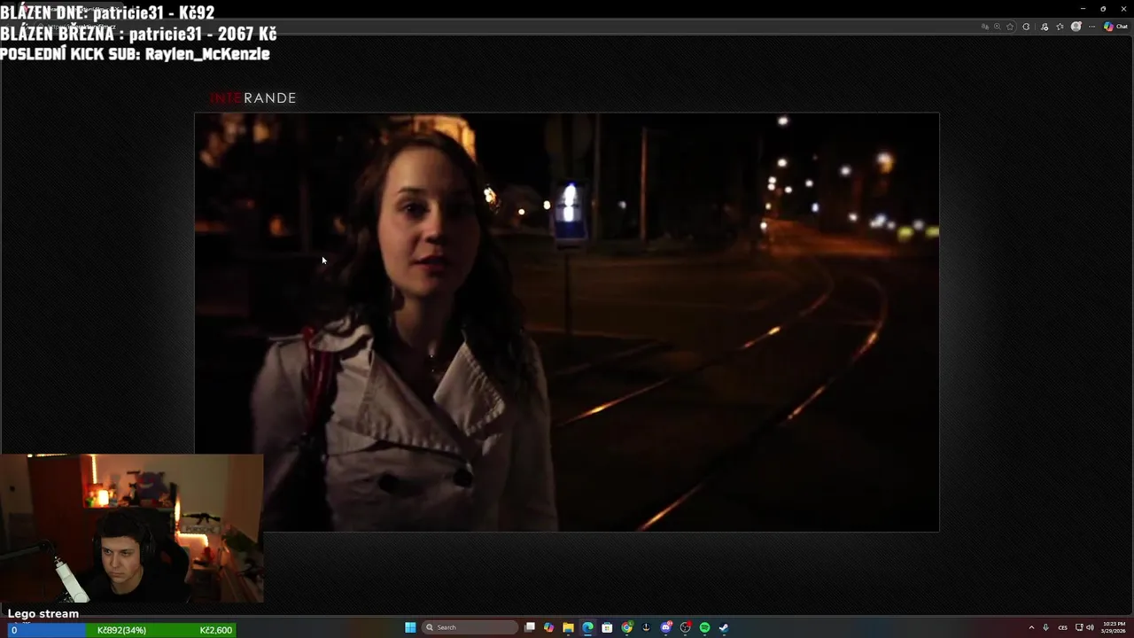Open the Favorites list star icon
The width and height of the screenshot is (1134, 638).
[x=1060, y=27]
